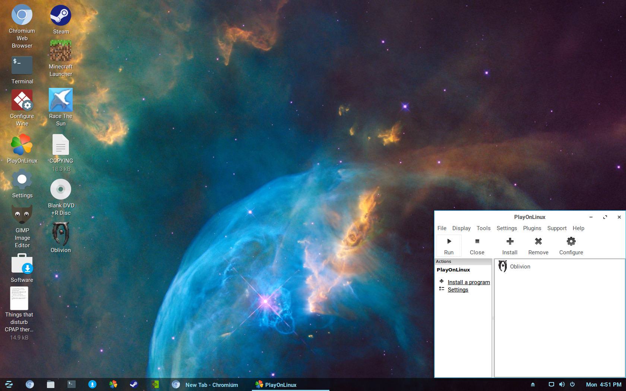Select the Steam desktop icon
Viewport: 626px width, 391px height.
(61, 20)
